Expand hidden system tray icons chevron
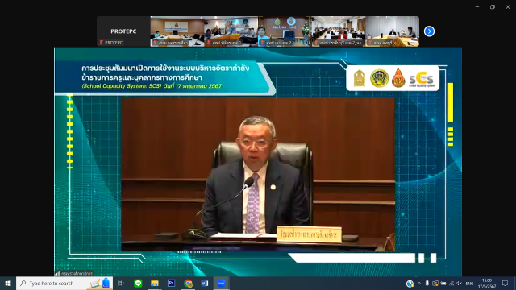 (x=419, y=283)
